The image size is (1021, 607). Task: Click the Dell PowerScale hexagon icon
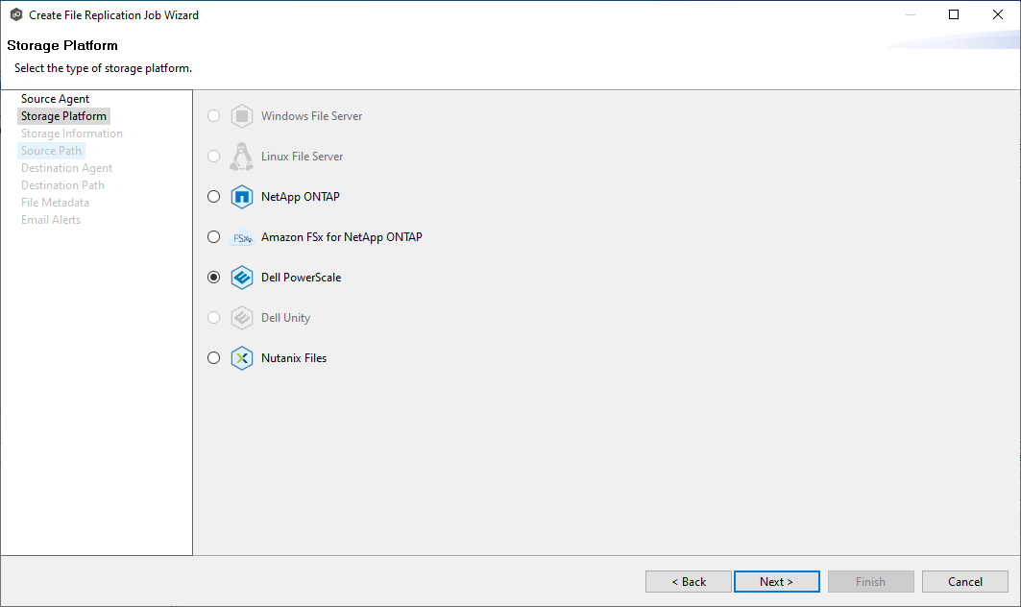242,277
